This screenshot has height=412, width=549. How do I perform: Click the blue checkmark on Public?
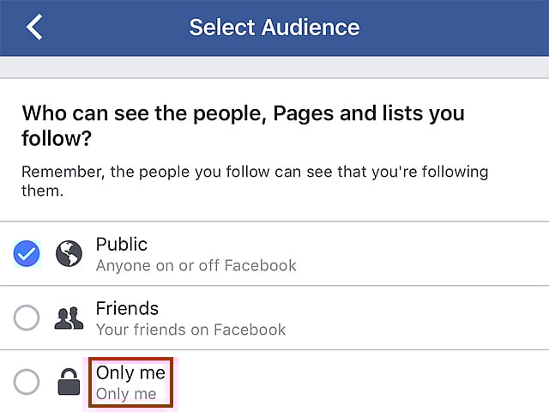[x=27, y=253]
